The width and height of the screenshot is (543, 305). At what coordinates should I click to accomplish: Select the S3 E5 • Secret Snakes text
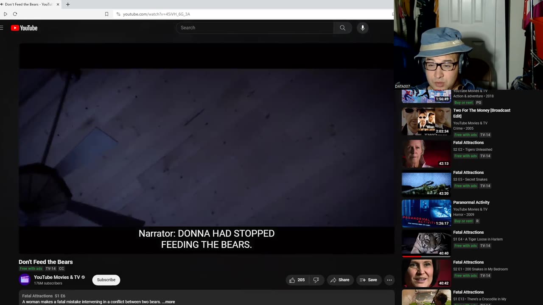pos(470,180)
